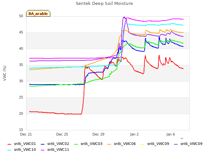Click the yellow sntk_VWC09 legend swatch
The height and width of the screenshot is (156, 209).
point(142,144)
